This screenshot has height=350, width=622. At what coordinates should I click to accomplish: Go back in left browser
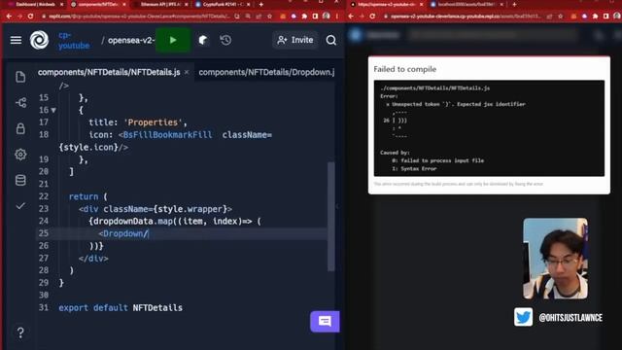(x=9, y=17)
